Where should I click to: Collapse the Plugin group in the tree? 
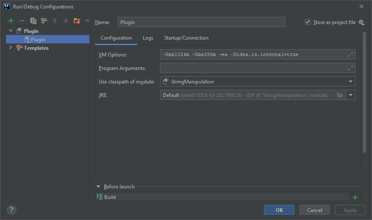(11, 31)
